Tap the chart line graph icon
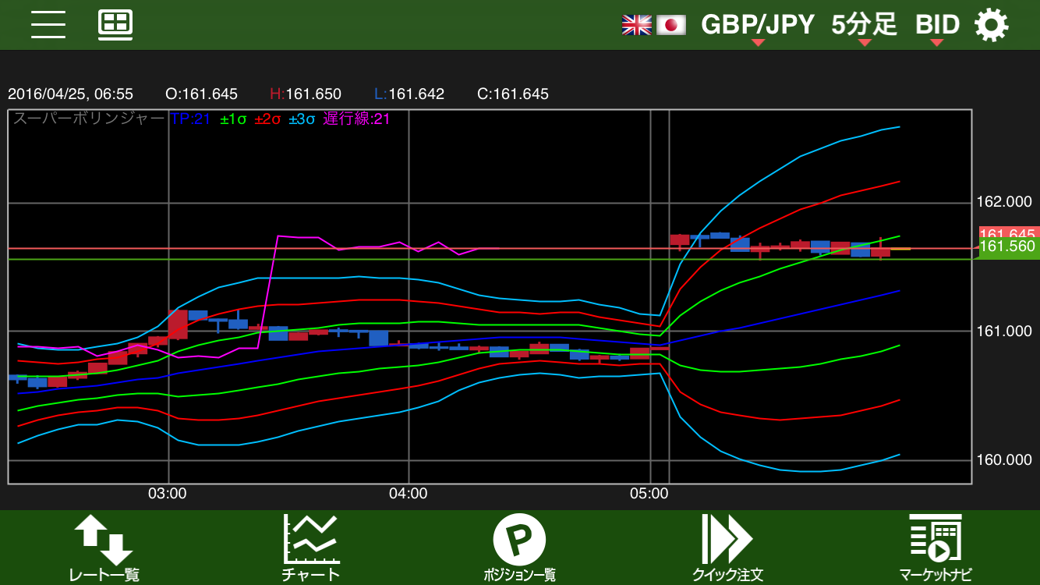1040x585 pixels. pyautogui.click(x=311, y=539)
